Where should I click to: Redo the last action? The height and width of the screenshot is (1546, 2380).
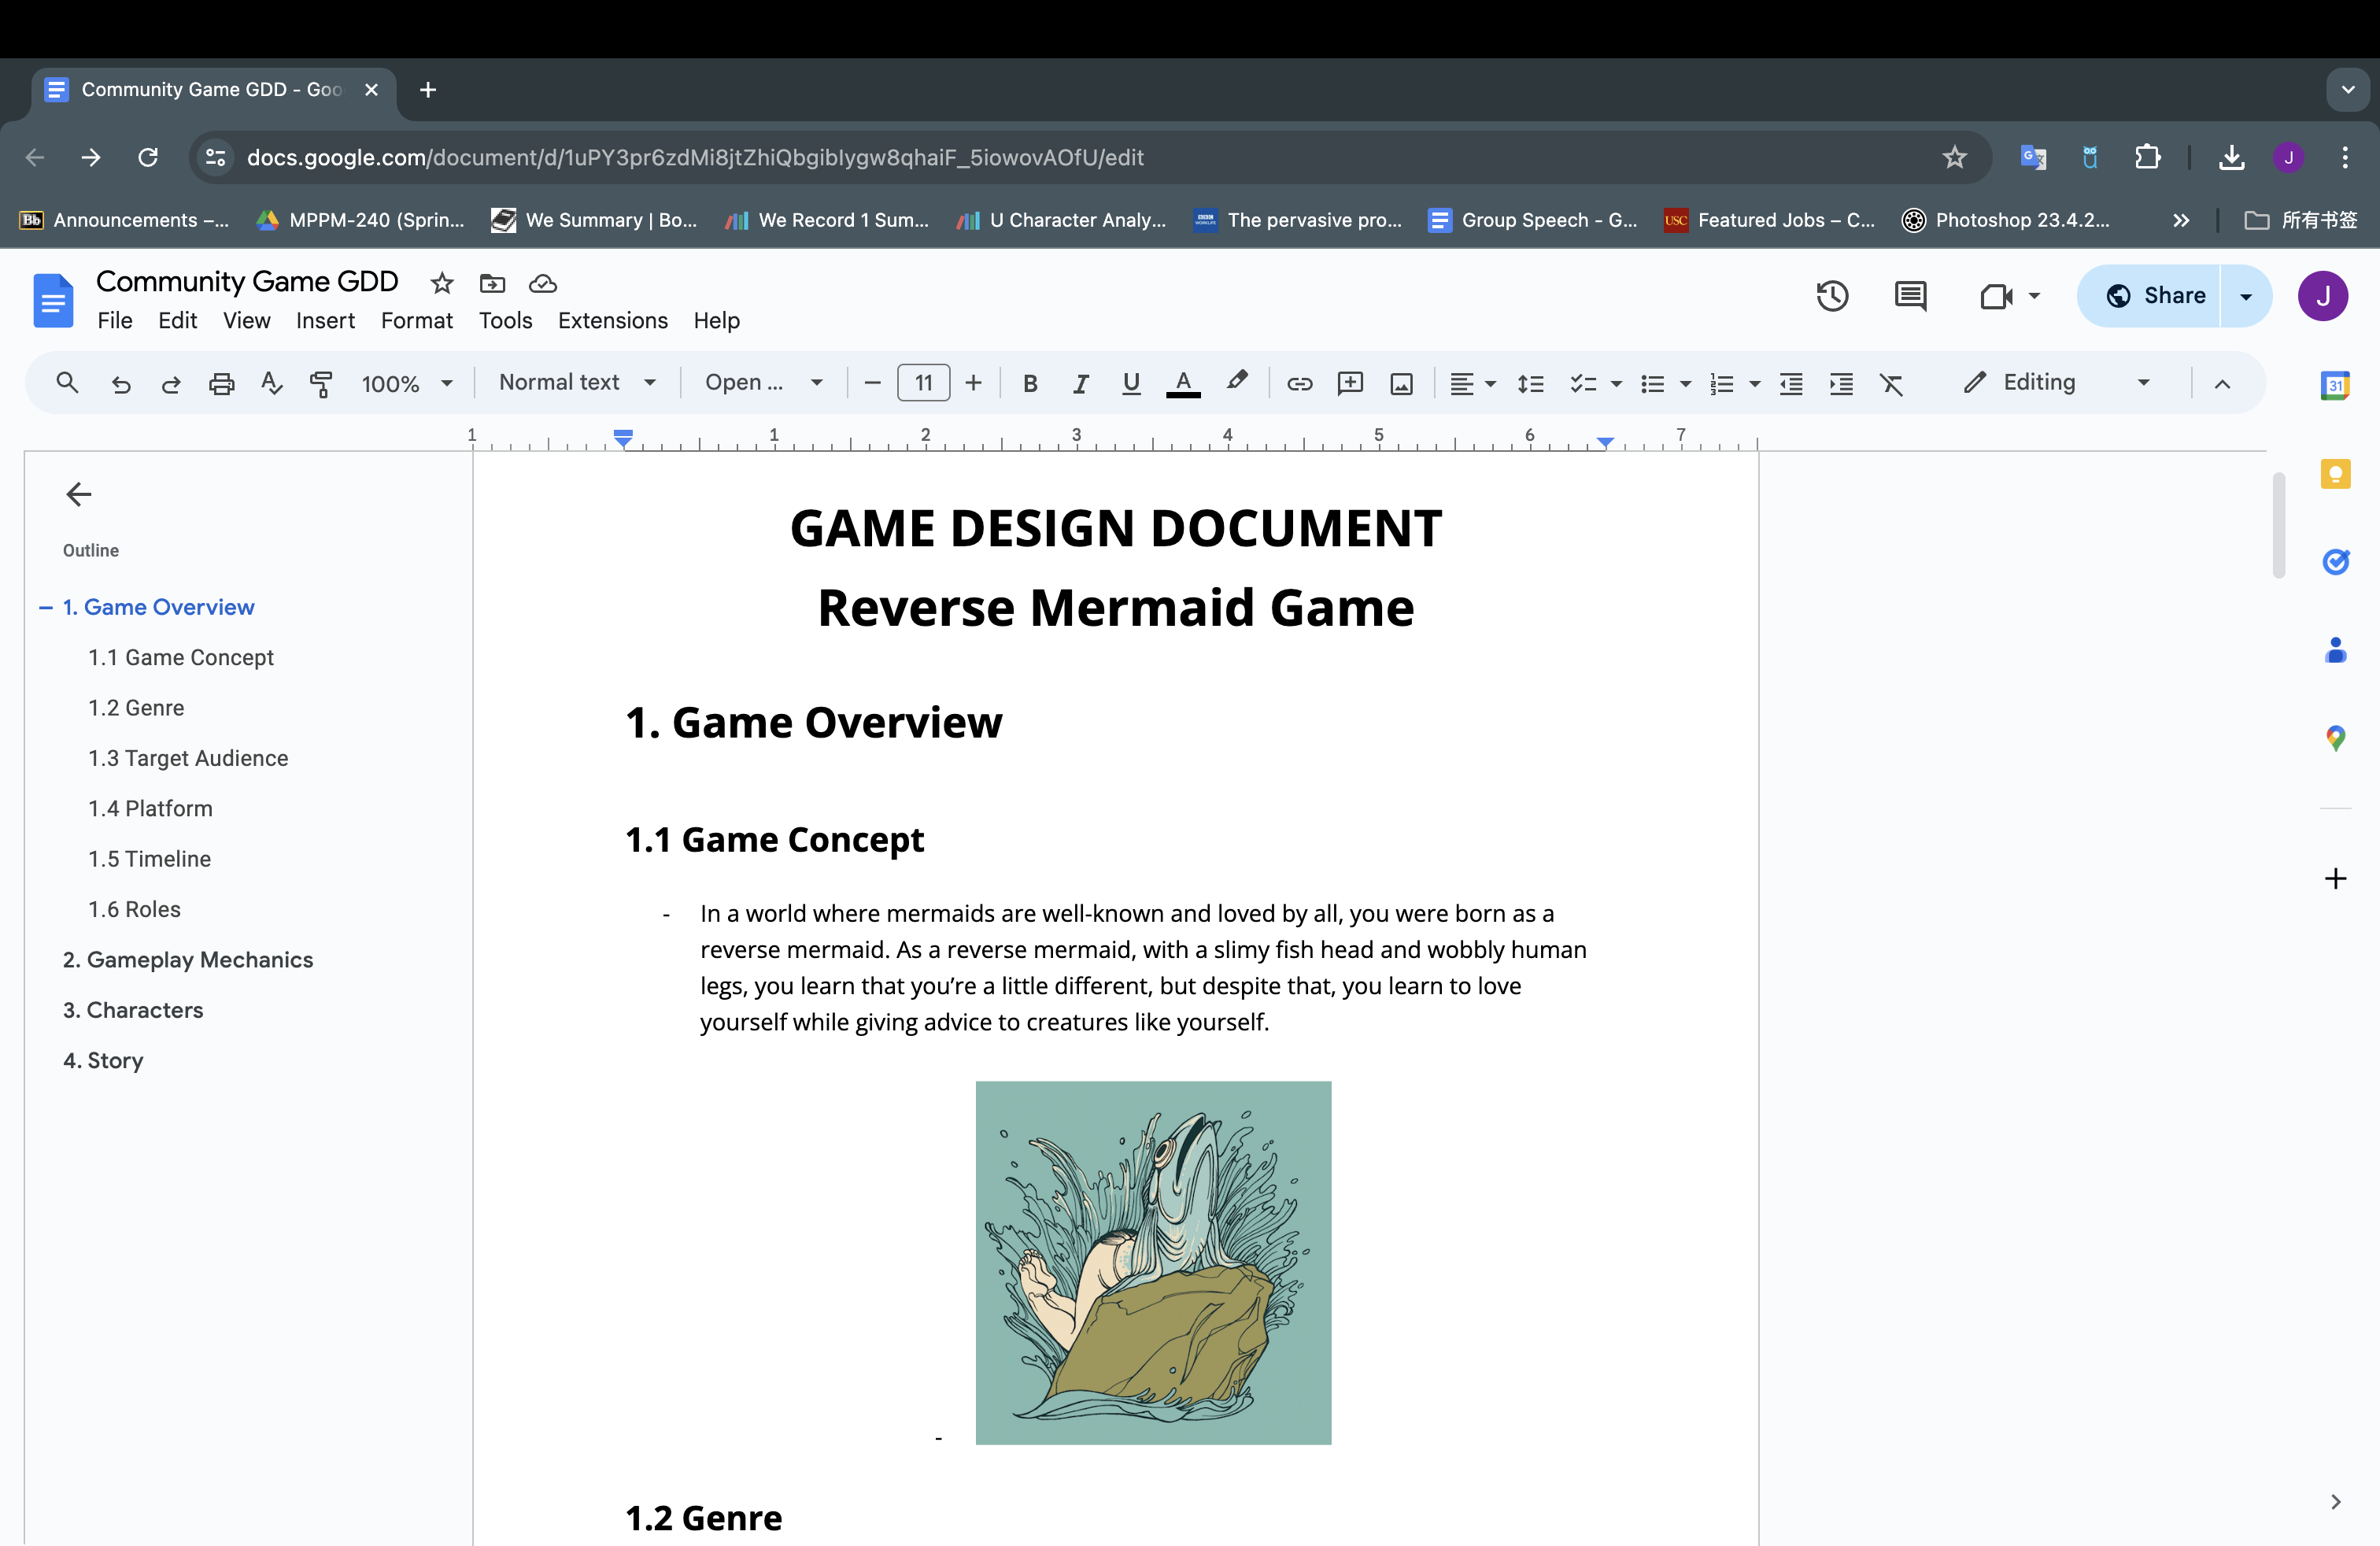tap(171, 383)
